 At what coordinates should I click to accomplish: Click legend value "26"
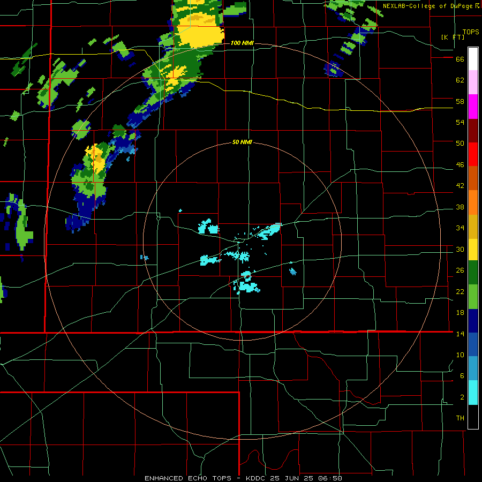(460, 270)
